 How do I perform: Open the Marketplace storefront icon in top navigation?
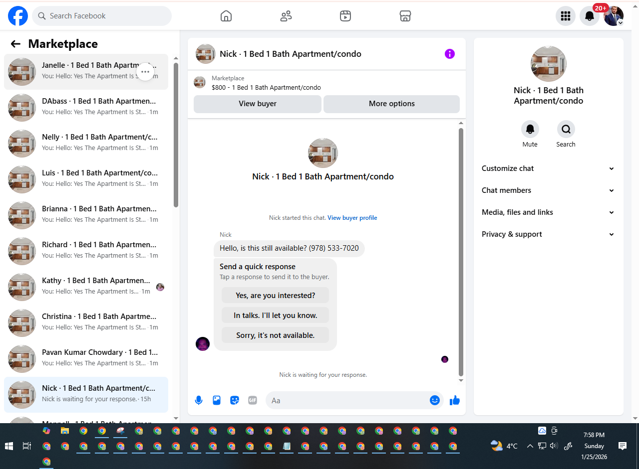[x=405, y=16]
